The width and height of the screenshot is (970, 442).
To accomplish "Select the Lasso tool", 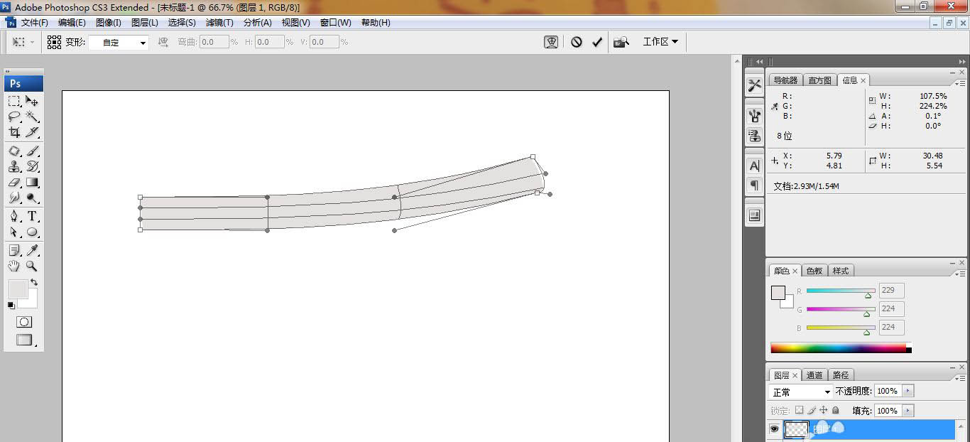I will click(14, 116).
